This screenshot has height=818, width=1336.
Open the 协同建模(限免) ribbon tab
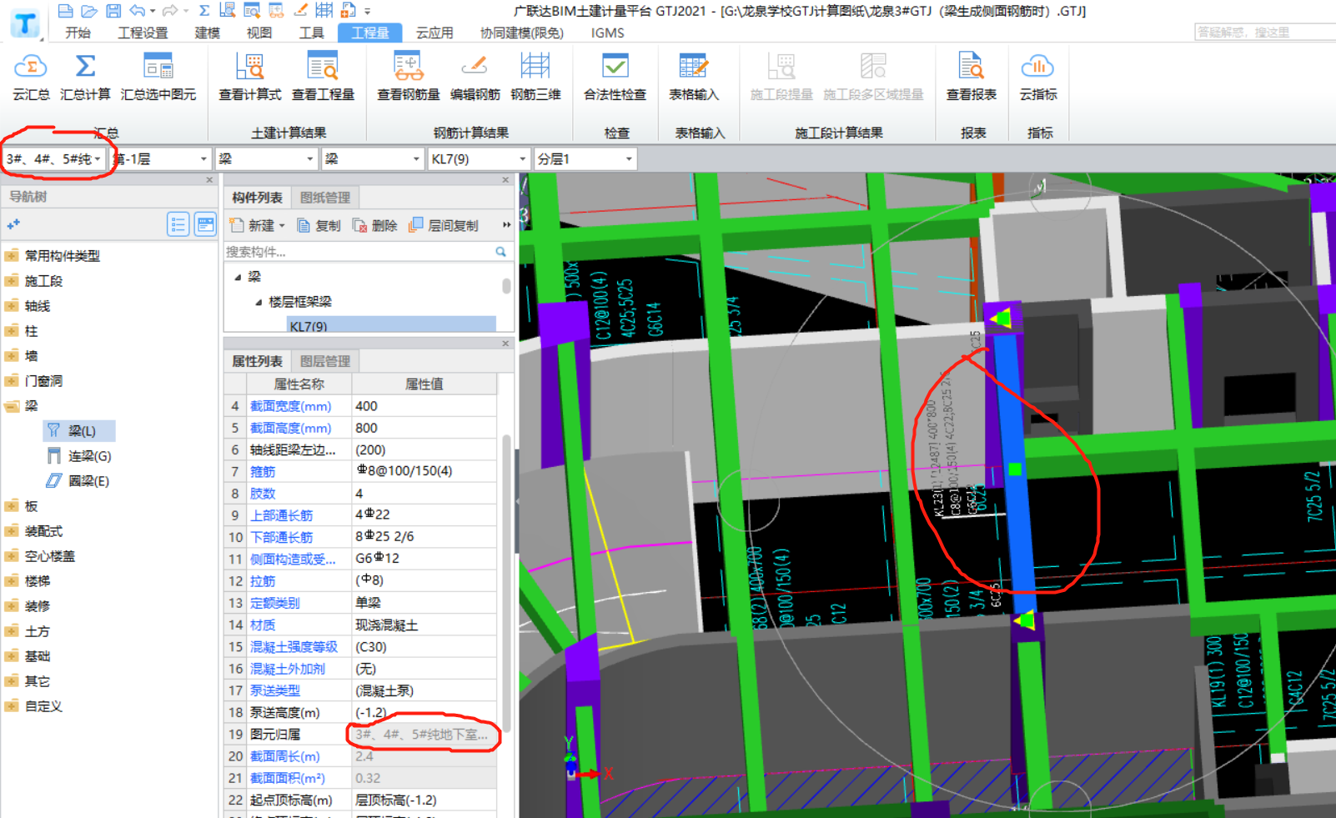coord(521,33)
